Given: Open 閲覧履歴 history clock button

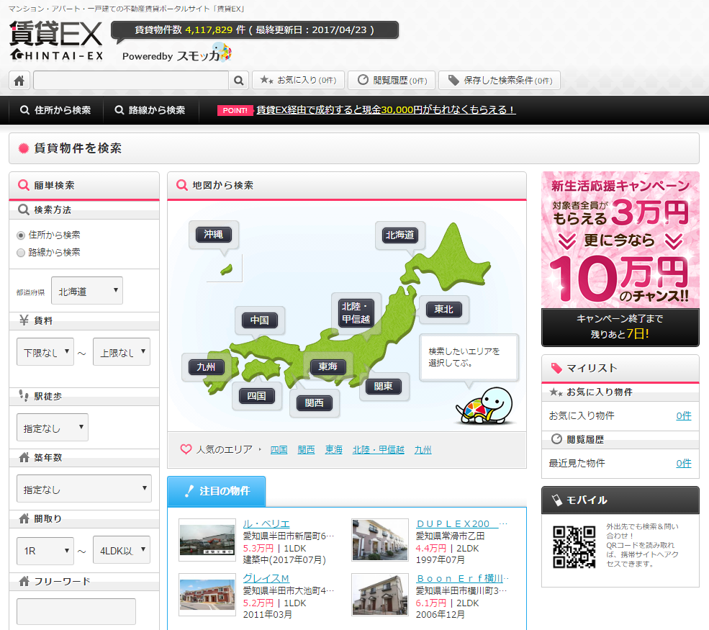Looking at the screenshot, I should click(x=392, y=81).
